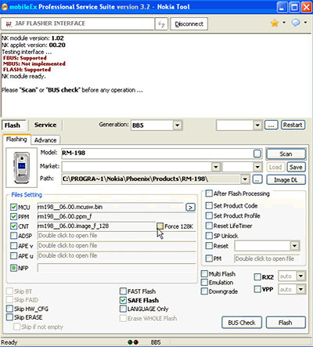Switch to the Flash main tab
The height and width of the screenshot is (347, 313).
(x=14, y=125)
